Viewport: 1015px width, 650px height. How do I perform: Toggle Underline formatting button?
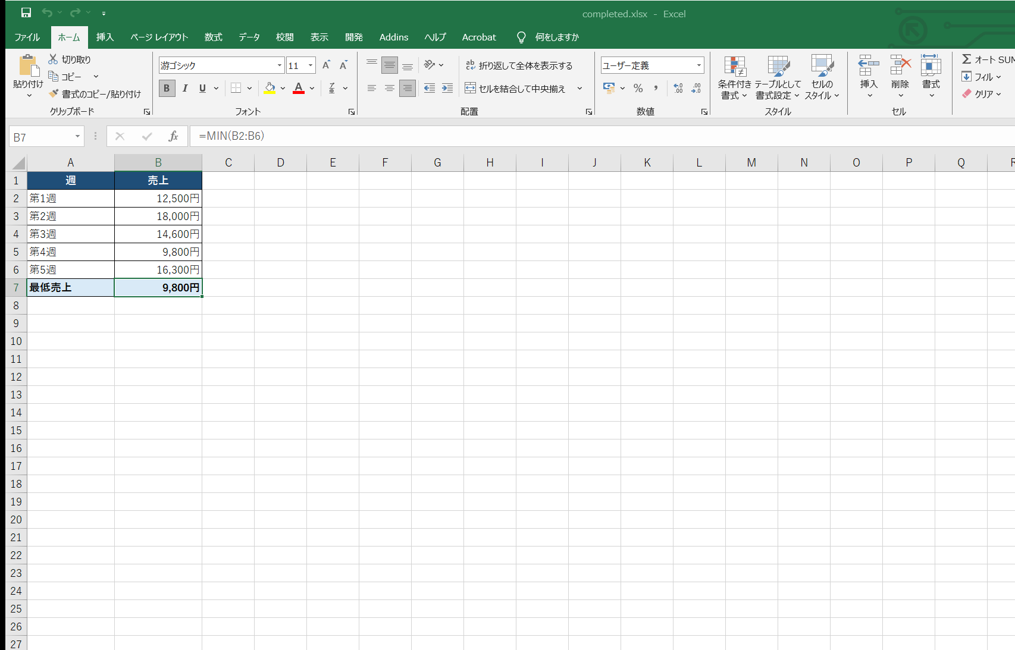click(202, 88)
